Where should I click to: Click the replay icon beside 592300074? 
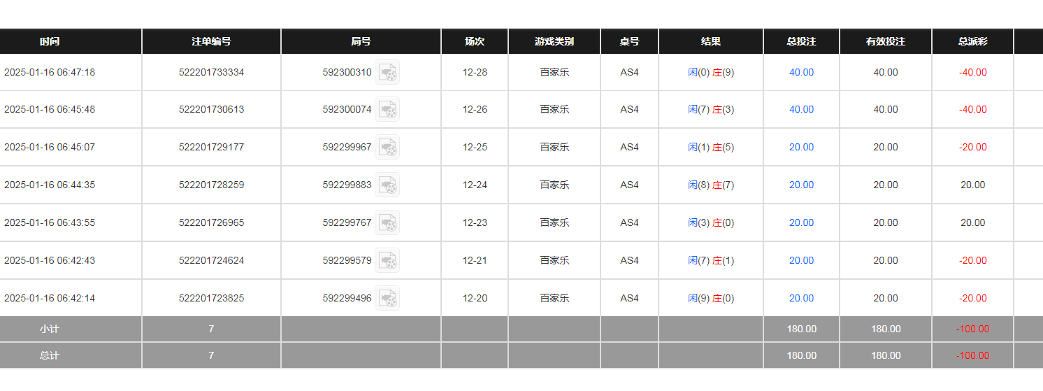point(387,110)
